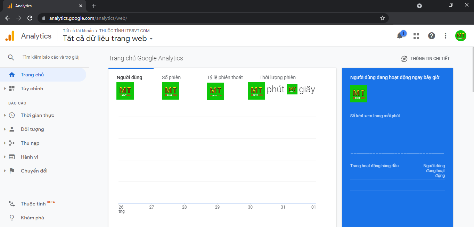474x227 pixels.
Task: Click the Thời gian thực clock icon
Action: coord(12,115)
